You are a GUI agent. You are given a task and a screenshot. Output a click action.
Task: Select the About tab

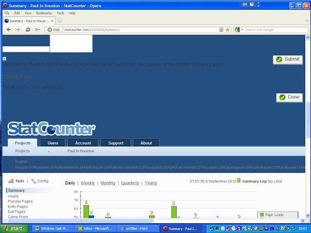coord(146,143)
